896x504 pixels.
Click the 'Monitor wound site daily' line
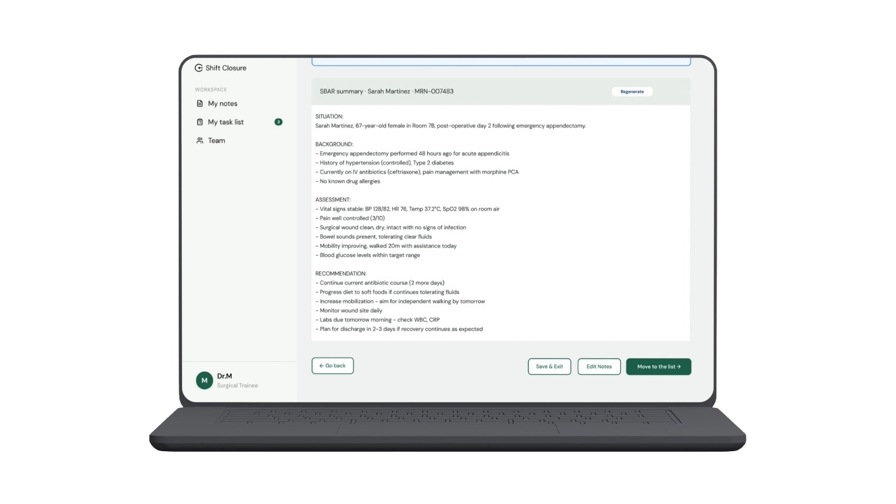349,310
